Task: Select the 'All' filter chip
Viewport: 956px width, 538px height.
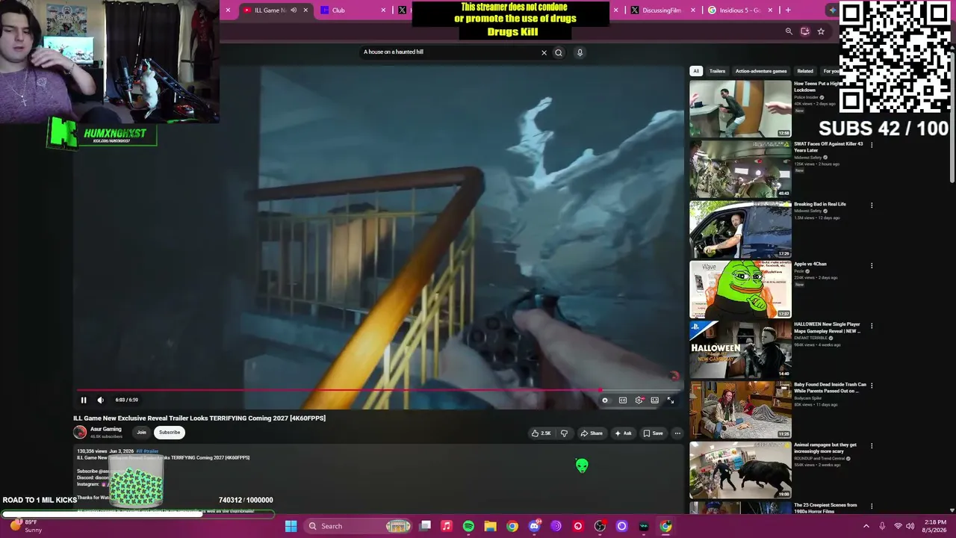Action: 696,71
